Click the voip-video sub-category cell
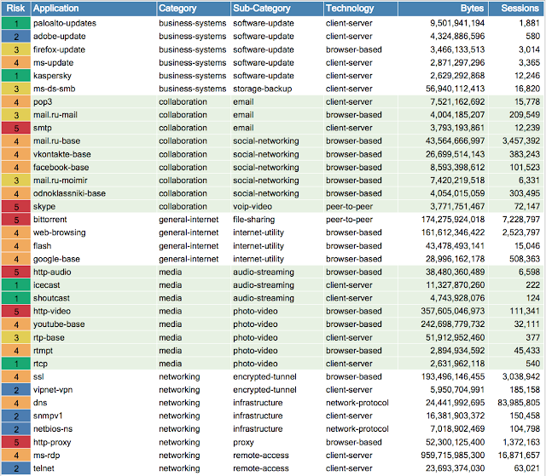 [253, 207]
